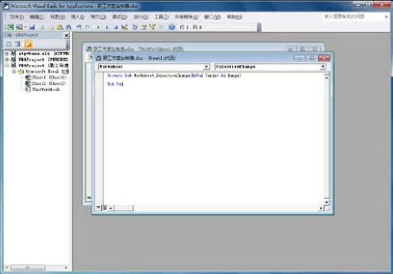The width and height of the screenshot is (393, 274).
Task: Open Visual Basic Help question-mark icon
Action: (x=172, y=27)
